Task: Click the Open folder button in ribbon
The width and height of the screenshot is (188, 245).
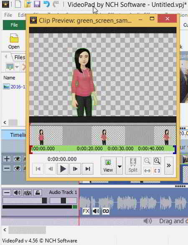Action: [14, 41]
